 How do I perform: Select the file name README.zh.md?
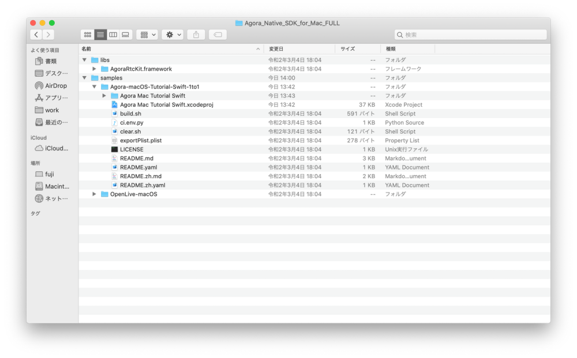pyautogui.click(x=141, y=176)
